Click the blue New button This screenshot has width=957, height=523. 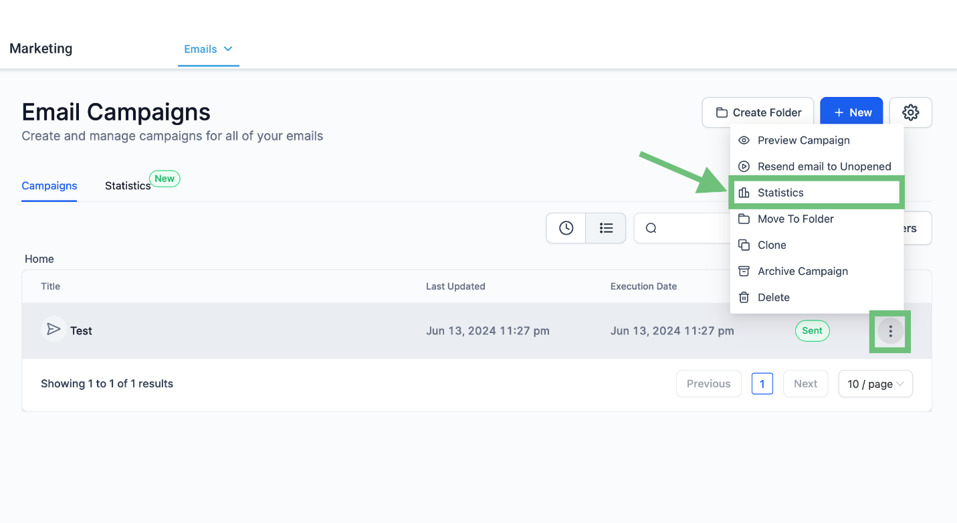(851, 112)
